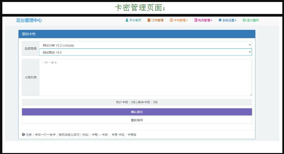The image size is (284, 154).
Task: Click the 确认提交 submit button
Action: (x=137, y=112)
